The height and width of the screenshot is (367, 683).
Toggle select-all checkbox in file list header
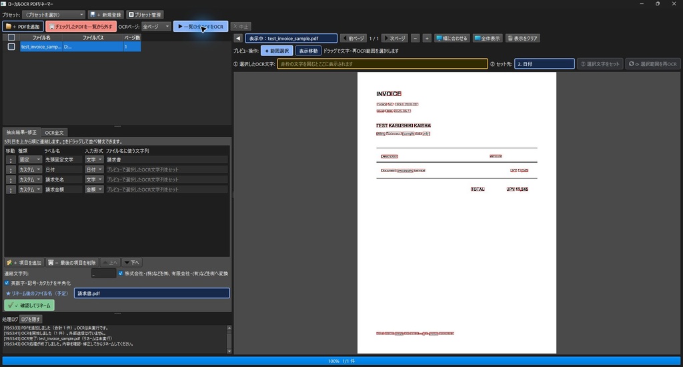pos(11,37)
